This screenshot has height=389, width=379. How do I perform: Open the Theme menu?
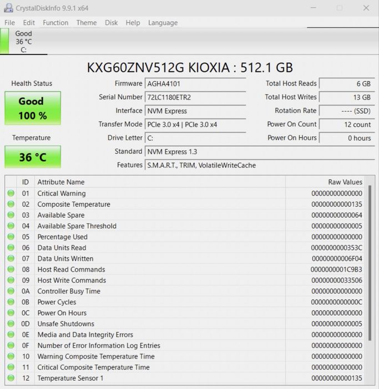(87, 23)
